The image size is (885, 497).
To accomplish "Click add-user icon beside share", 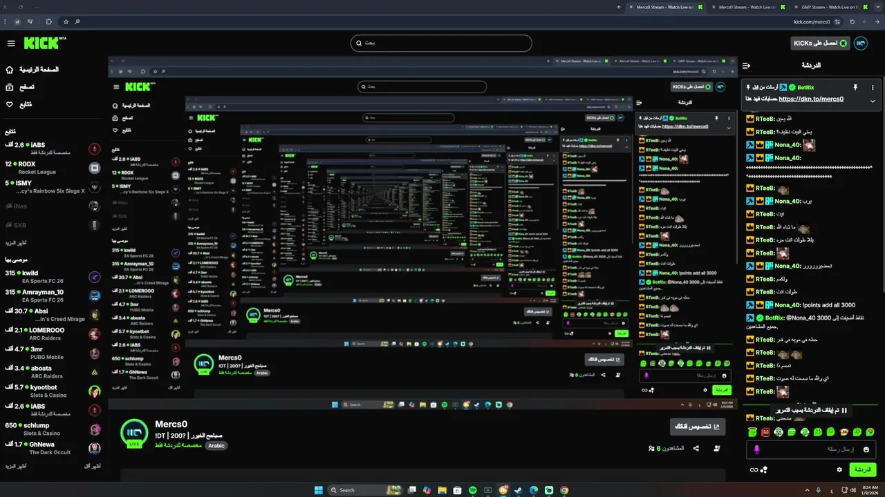I will 717,448.
